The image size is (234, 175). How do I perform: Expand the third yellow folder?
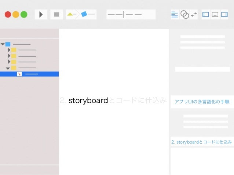point(9,62)
